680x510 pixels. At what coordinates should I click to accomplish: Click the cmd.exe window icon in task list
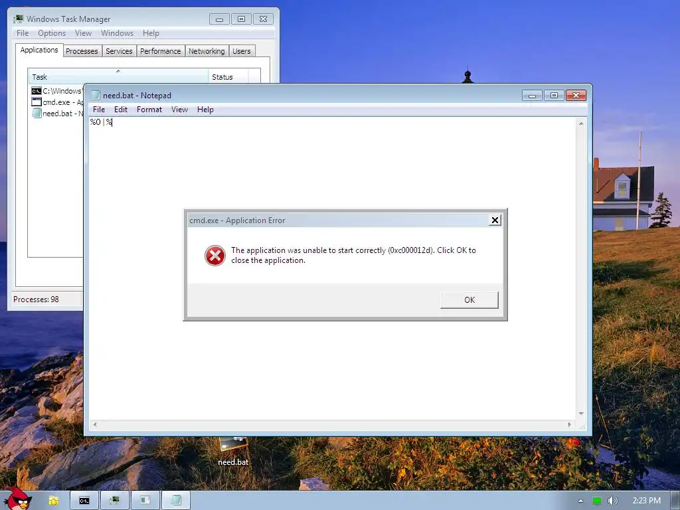pos(36,102)
